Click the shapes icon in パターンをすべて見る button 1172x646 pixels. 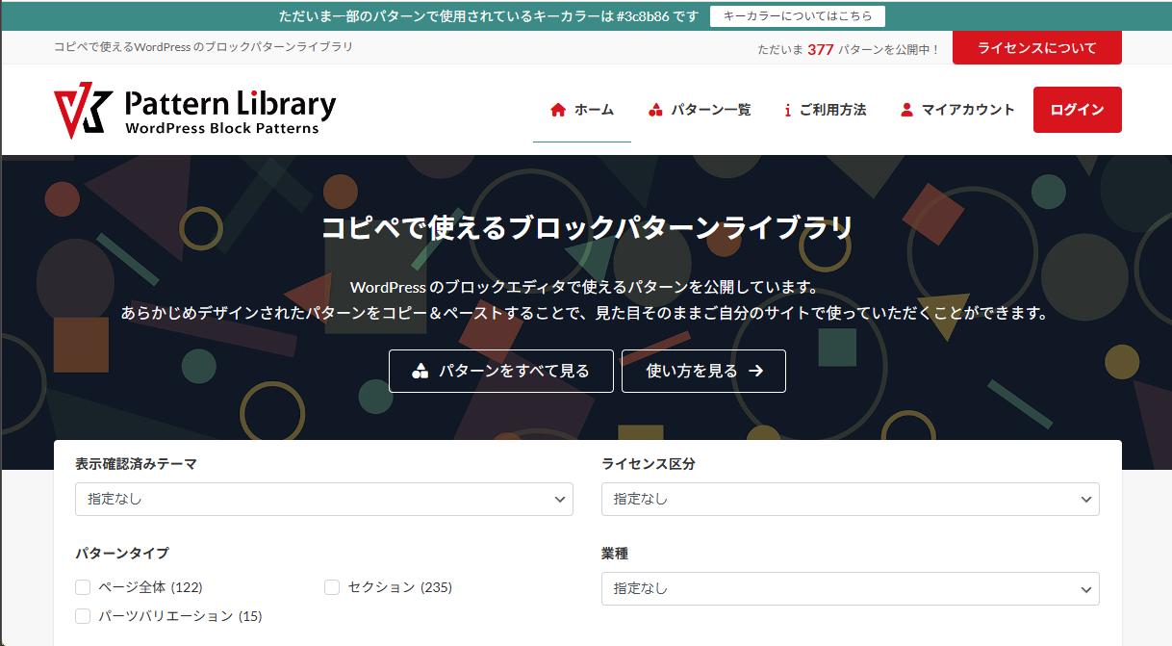pos(420,372)
